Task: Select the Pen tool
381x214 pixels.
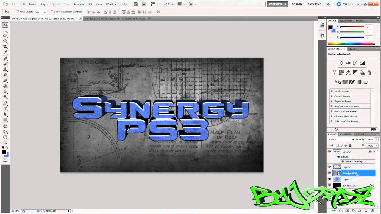Action: pos(5,103)
